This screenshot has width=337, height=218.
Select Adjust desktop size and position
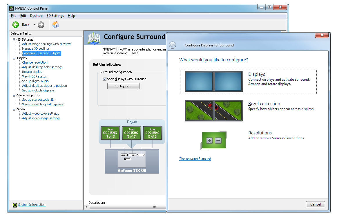pos(44,86)
